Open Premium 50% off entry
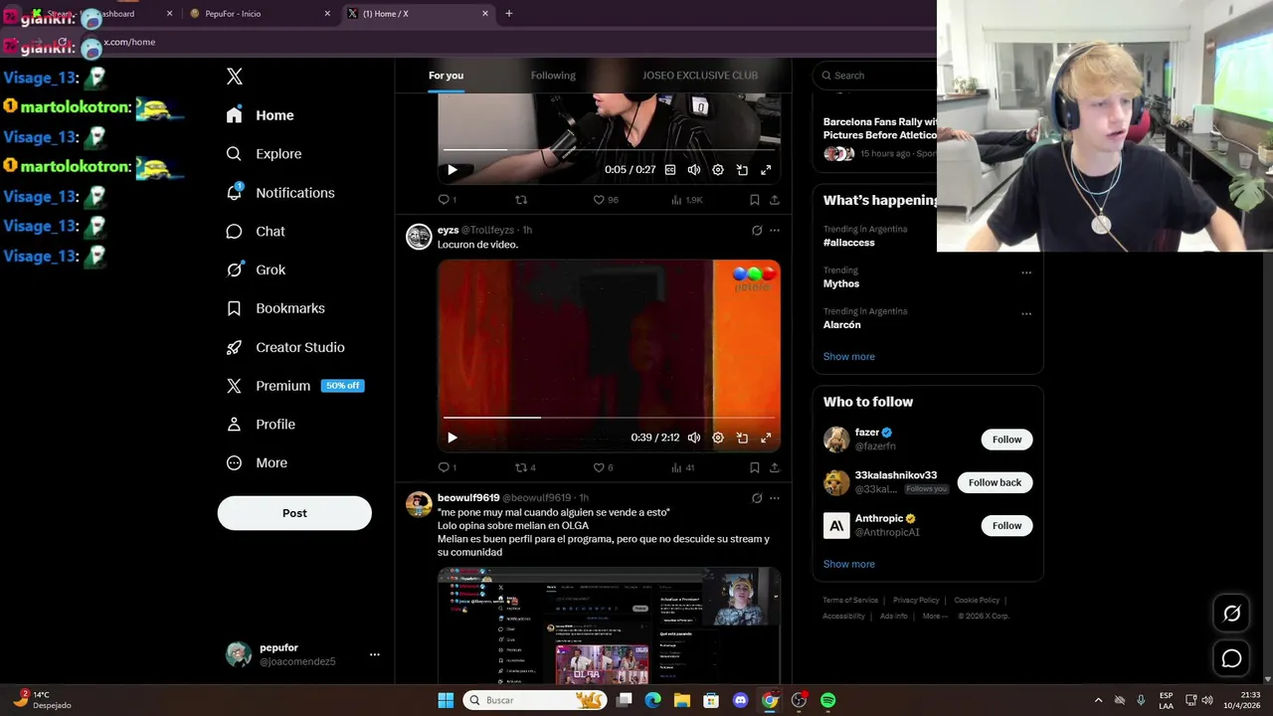Screen dimensions: 1273x716 click(x=294, y=386)
